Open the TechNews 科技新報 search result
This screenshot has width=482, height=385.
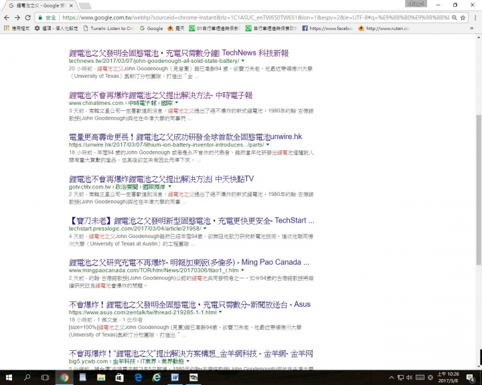point(179,53)
